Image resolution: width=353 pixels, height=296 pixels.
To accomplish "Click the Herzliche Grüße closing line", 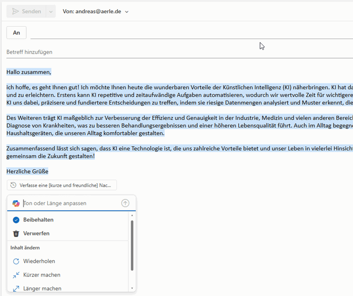I will (27, 171).
